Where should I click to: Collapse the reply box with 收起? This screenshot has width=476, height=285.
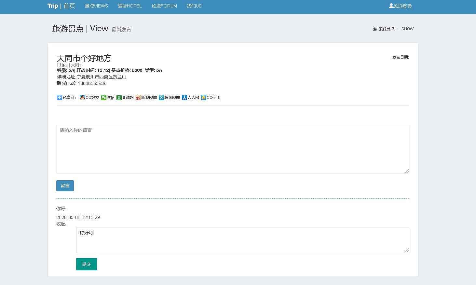61,224
